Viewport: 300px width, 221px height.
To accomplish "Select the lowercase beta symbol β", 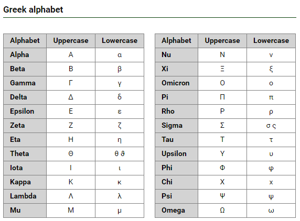I will pyautogui.click(x=120, y=69).
